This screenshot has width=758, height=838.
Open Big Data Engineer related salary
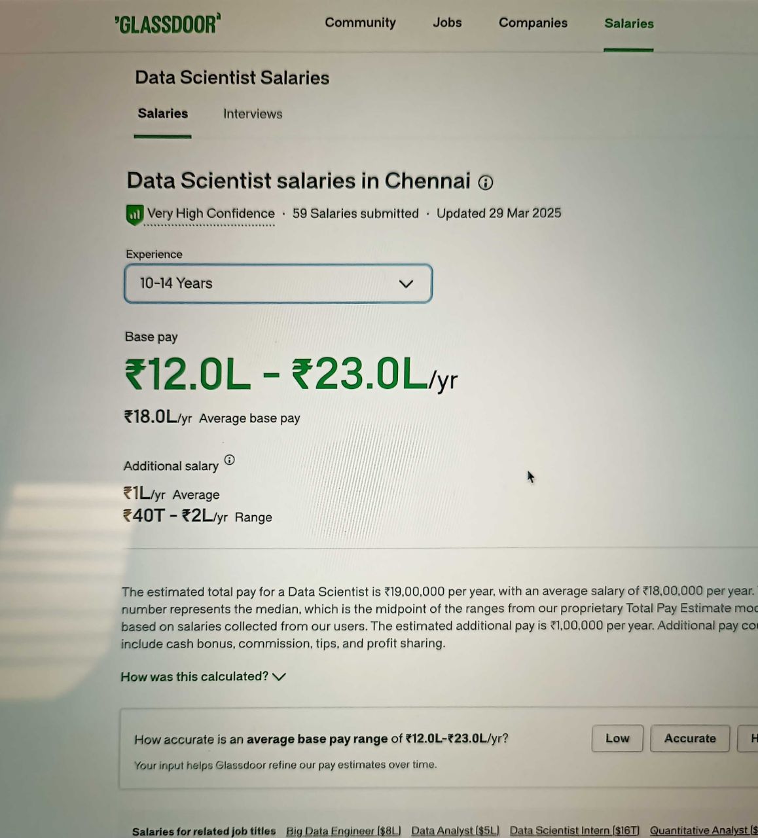pos(343,831)
